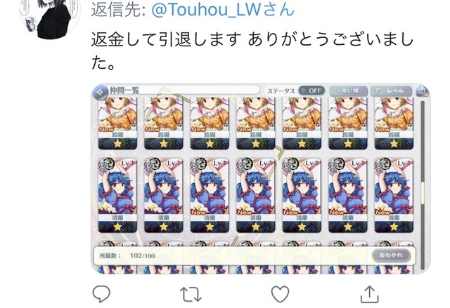Tap the star on first 鈴瑚 card

tap(117, 143)
